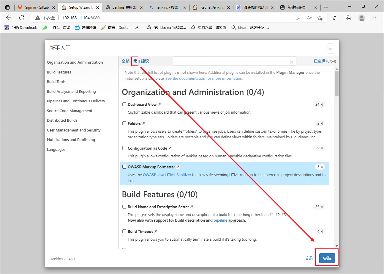
Task: Click the 安装 install button
Action: pyautogui.click(x=327, y=258)
